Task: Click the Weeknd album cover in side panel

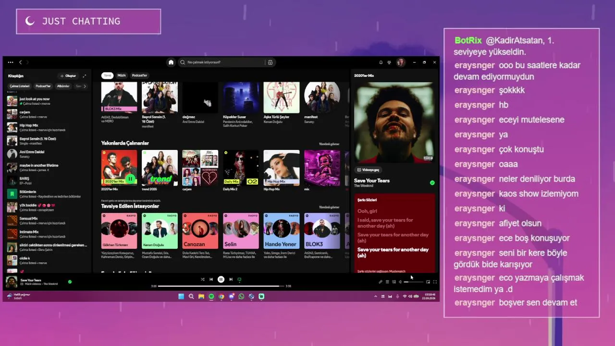Action: pos(394,123)
